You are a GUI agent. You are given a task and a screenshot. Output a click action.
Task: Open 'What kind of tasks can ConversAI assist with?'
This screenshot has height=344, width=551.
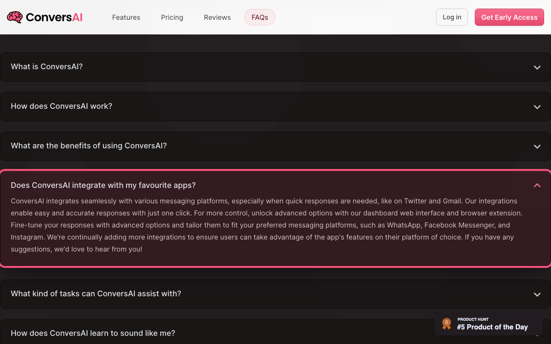[96, 294]
